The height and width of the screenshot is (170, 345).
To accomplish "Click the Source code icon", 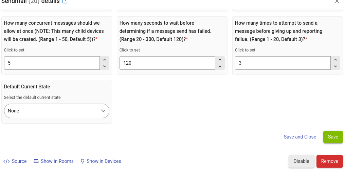I will (6, 161).
